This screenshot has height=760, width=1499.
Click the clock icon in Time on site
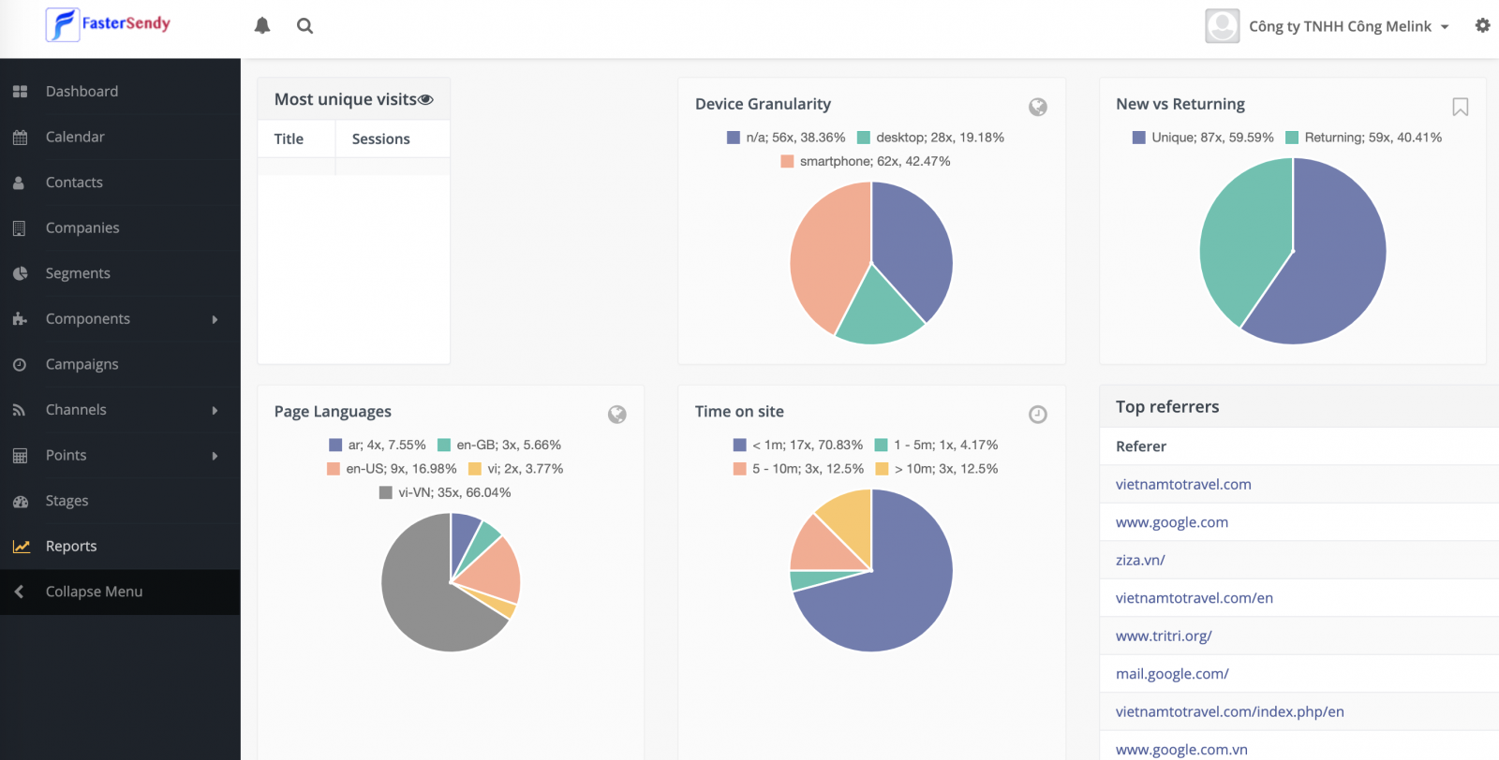(x=1038, y=415)
